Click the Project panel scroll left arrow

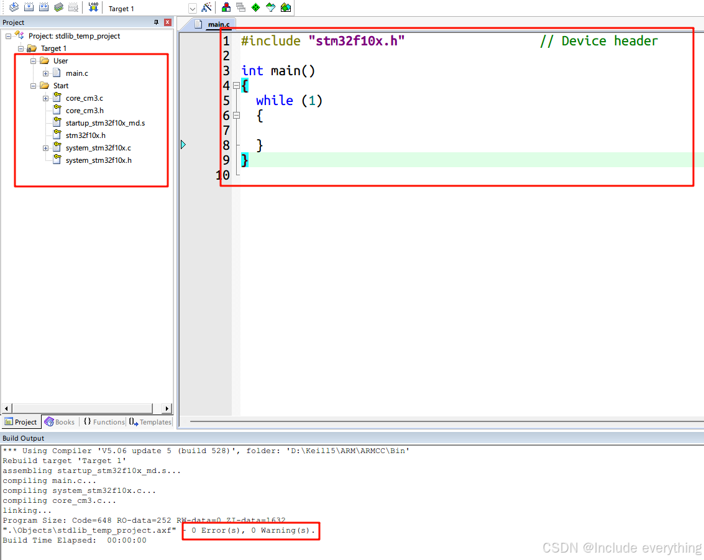(x=6, y=409)
